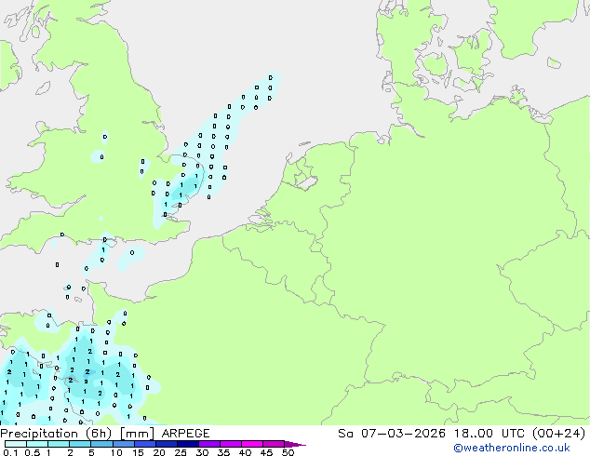This screenshot has height=456, width=590.
Task: Click the 1–2 mm legend color box
Action: (x=59, y=444)
